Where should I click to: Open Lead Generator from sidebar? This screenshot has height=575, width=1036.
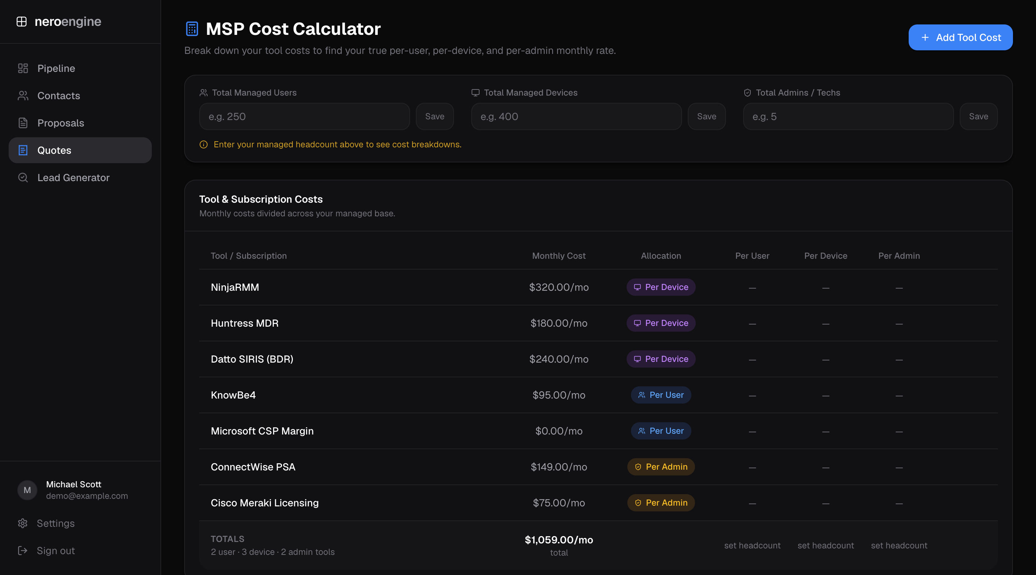pyautogui.click(x=80, y=178)
